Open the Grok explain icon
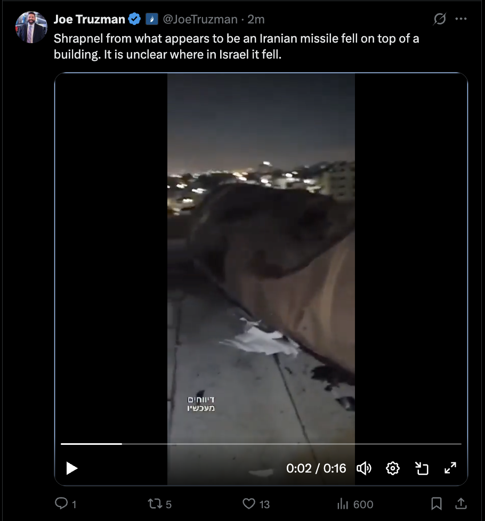 440,19
